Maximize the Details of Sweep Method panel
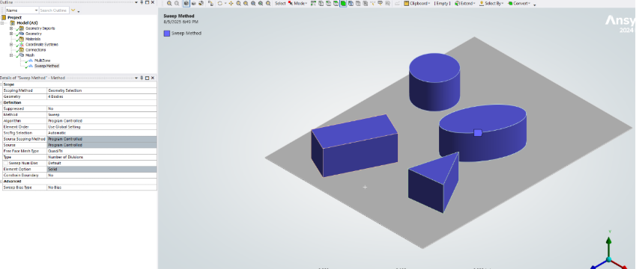636x269 pixels. coord(148,78)
